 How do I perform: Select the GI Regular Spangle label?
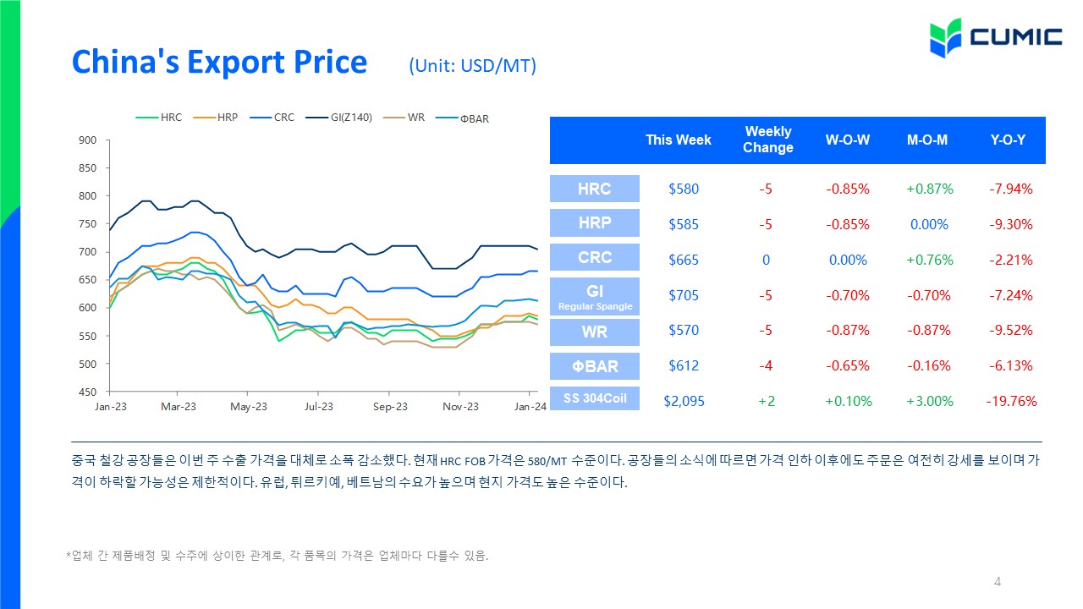click(x=595, y=296)
